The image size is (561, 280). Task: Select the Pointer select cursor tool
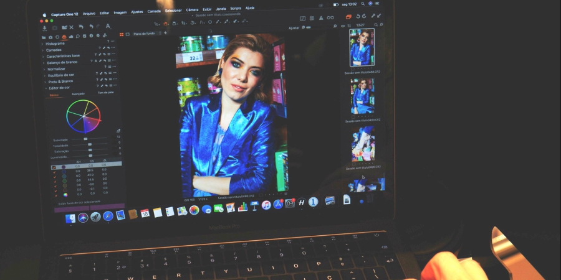click(x=156, y=24)
